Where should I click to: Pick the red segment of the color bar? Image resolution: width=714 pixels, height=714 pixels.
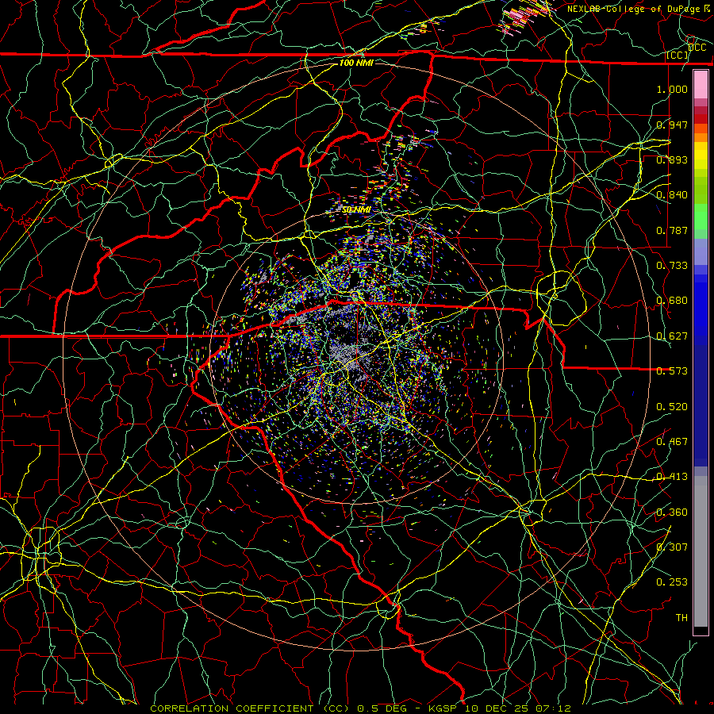click(x=701, y=118)
